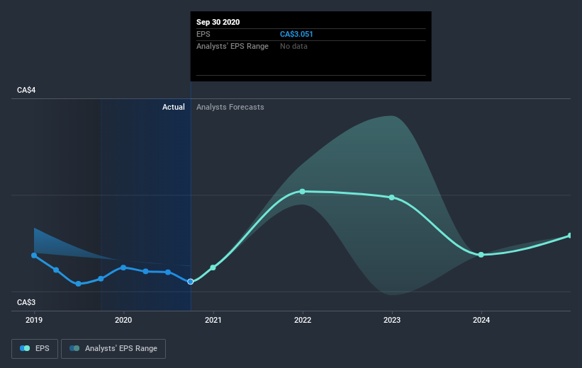
Task: Click the 'Analysts Forecasts' section label
Action: click(230, 107)
